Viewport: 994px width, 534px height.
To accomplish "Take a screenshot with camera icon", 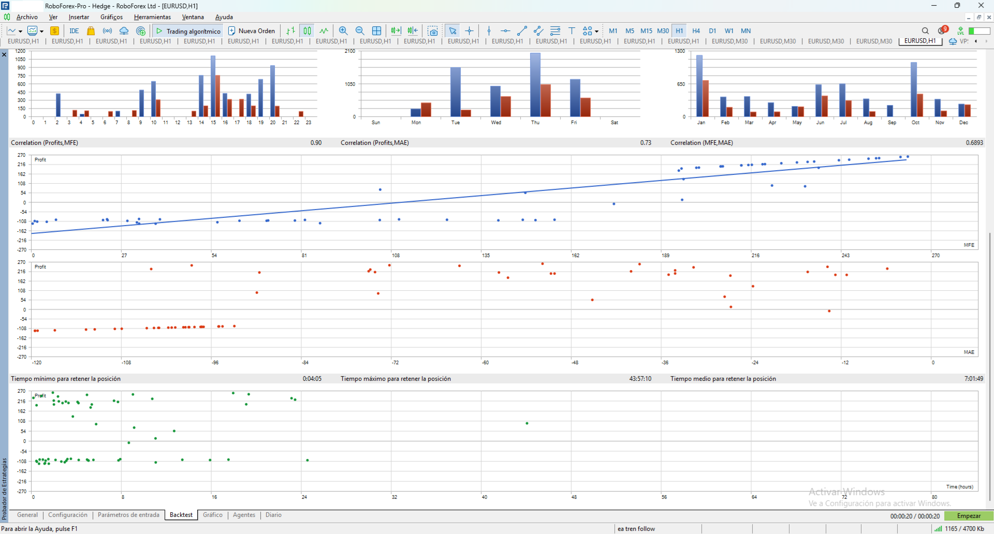I will point(433,31).
